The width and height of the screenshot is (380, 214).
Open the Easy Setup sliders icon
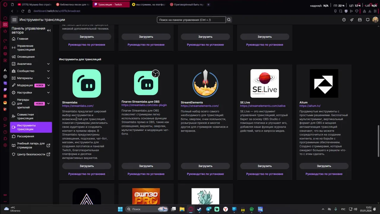[376, 11]
